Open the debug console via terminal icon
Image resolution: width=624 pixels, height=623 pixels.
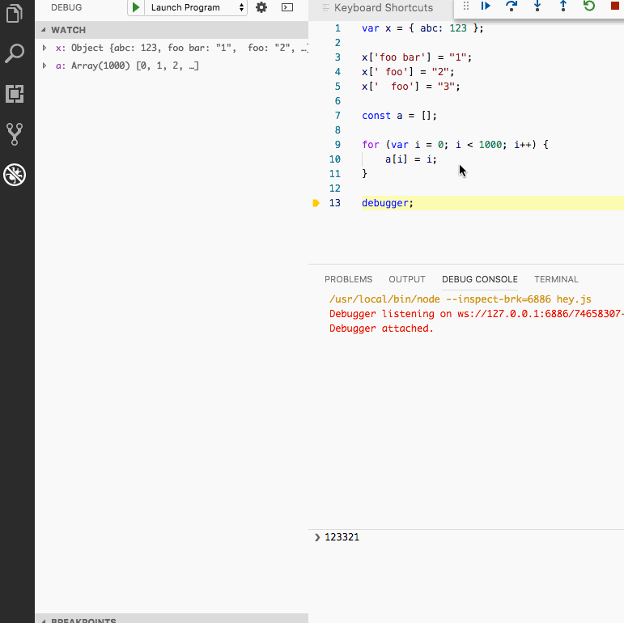pos(287,7)
